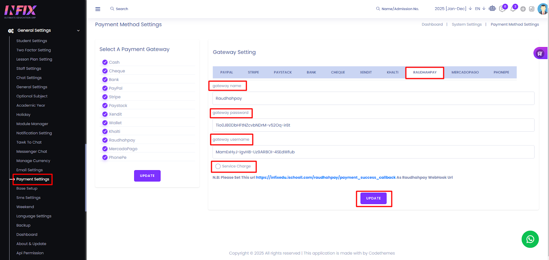Click the General Settings gears icon
Screen dimensions: 549x260
[x=11, y=31]
